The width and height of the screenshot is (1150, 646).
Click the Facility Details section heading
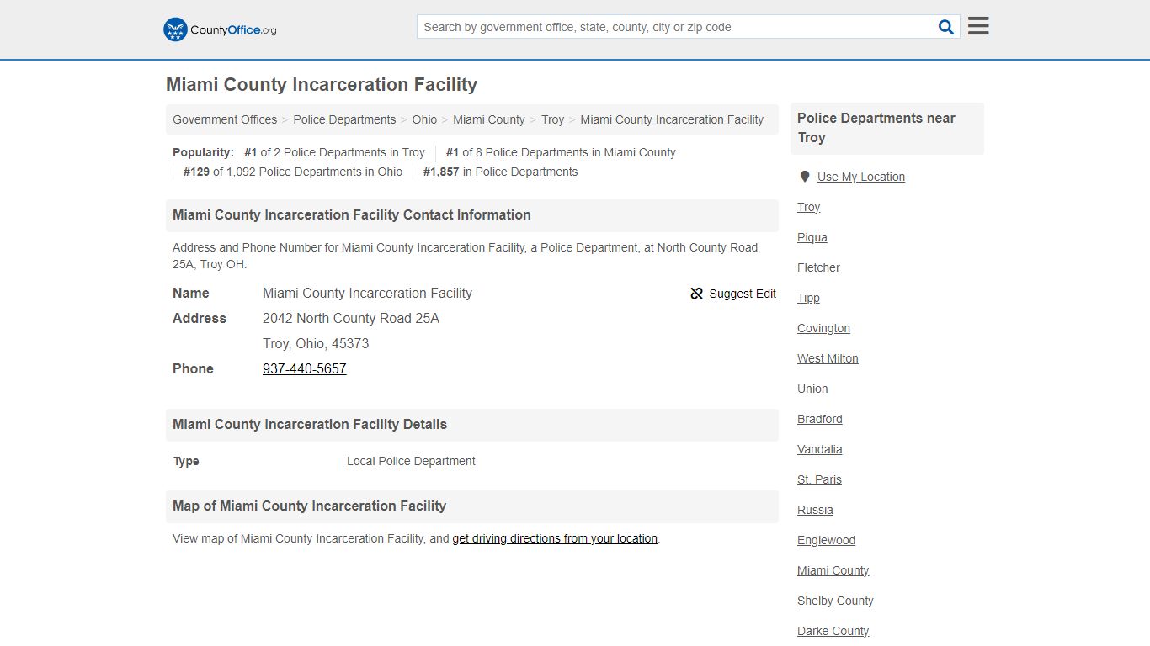[472, 425]
